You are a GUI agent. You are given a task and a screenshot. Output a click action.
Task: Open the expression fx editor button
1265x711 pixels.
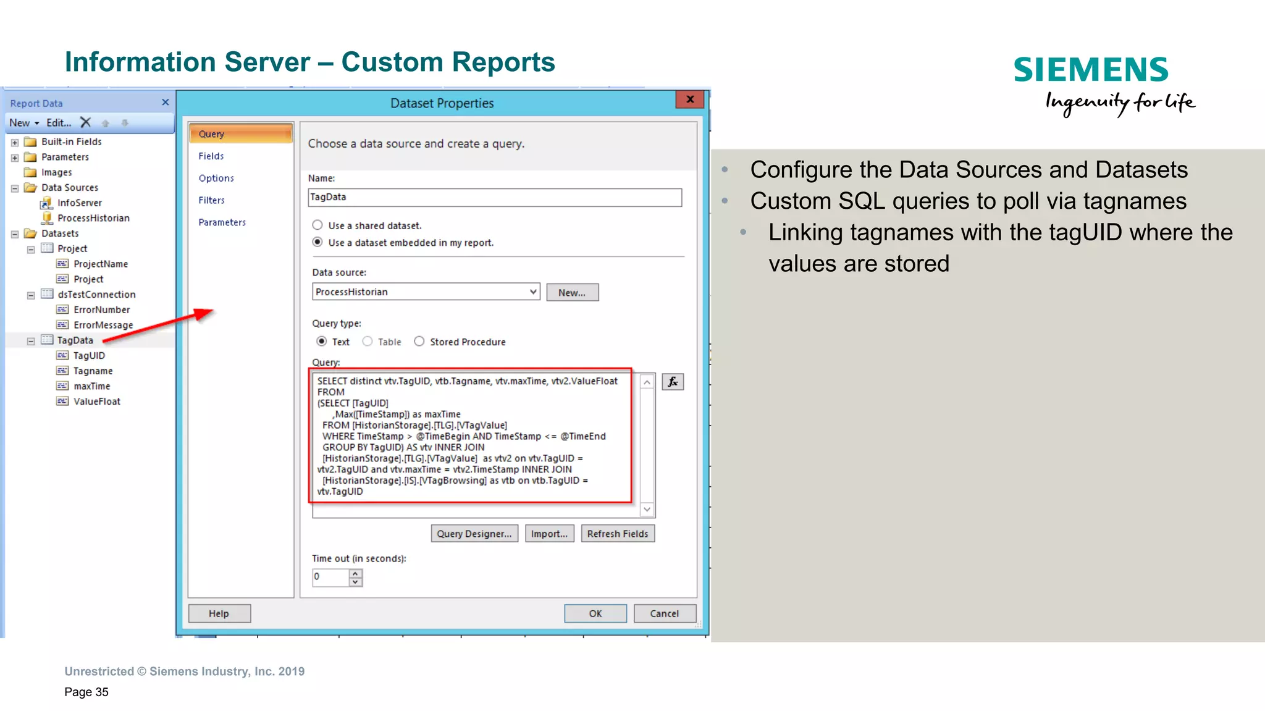(673, 382)
